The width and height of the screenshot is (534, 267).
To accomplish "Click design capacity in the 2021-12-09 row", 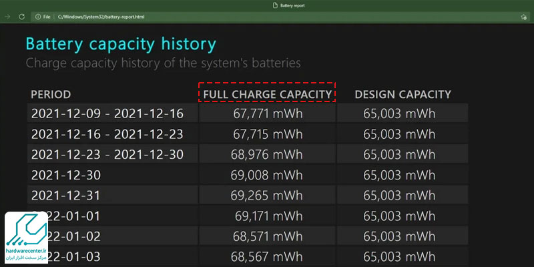I will tap(399, 113).
